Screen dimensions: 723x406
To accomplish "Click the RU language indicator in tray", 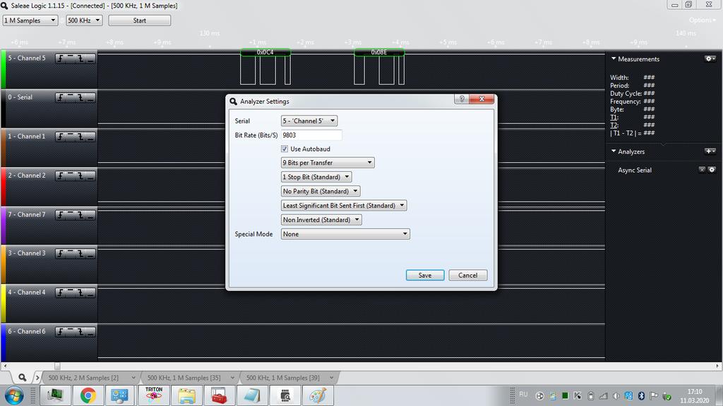I will pos(523,395).
